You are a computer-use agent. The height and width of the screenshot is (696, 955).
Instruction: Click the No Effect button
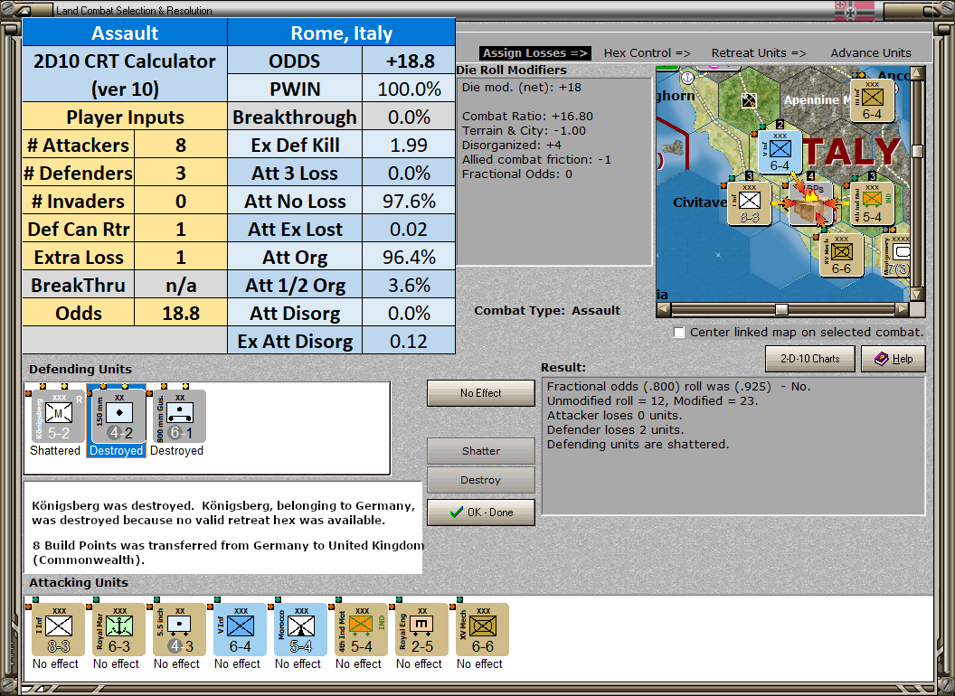(481, 393)
